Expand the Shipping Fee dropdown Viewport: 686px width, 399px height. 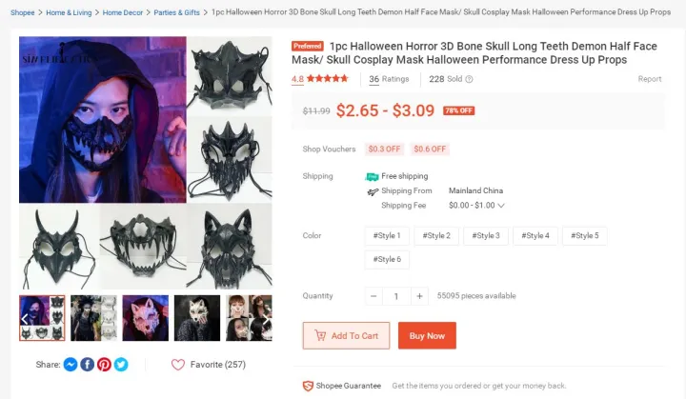501,205
